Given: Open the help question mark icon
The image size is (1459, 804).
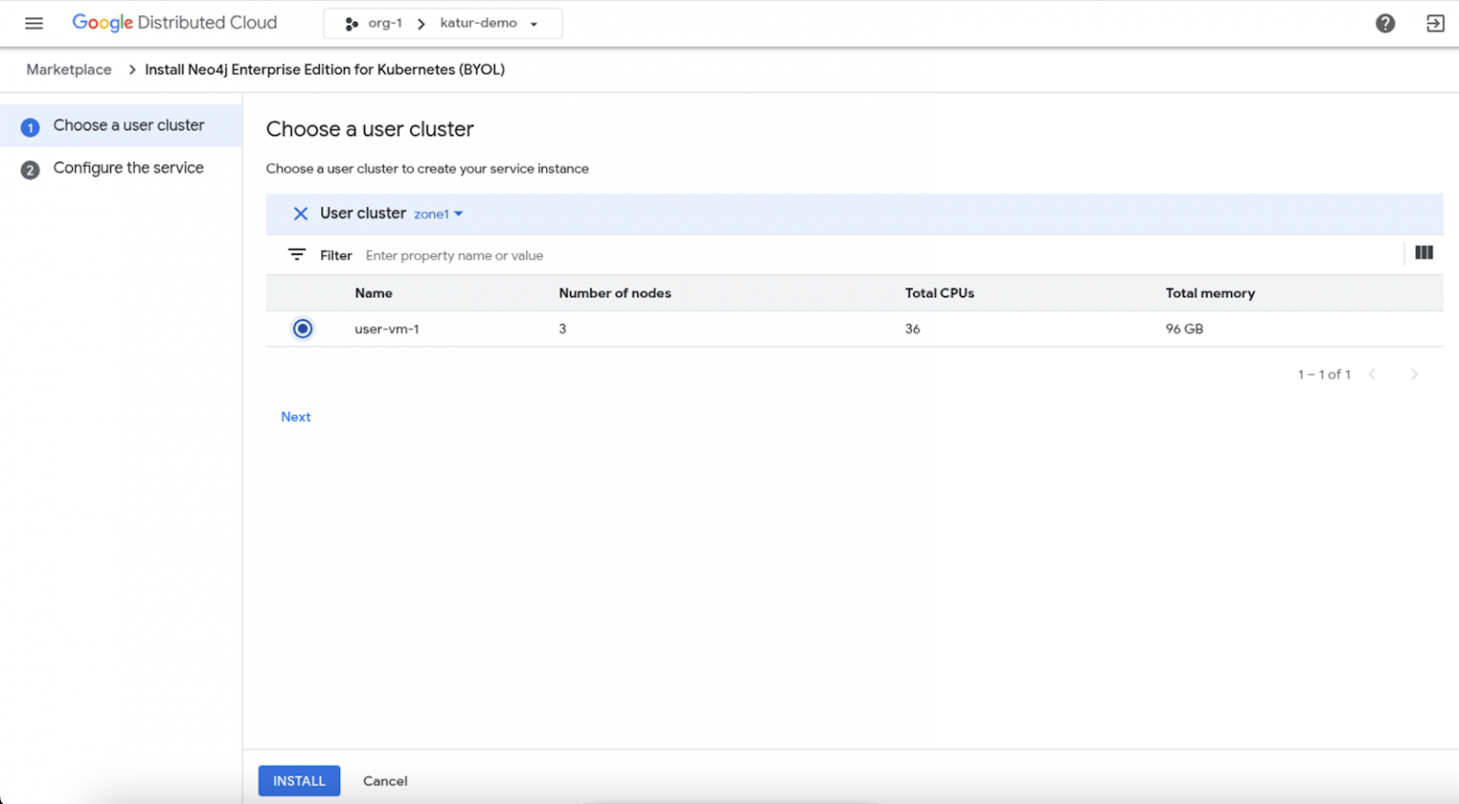Looking at the screenshot, I should click(x=1385, y=24).
